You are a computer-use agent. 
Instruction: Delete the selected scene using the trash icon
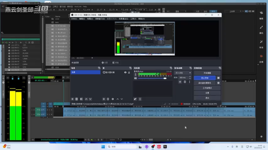click(77, 99)
